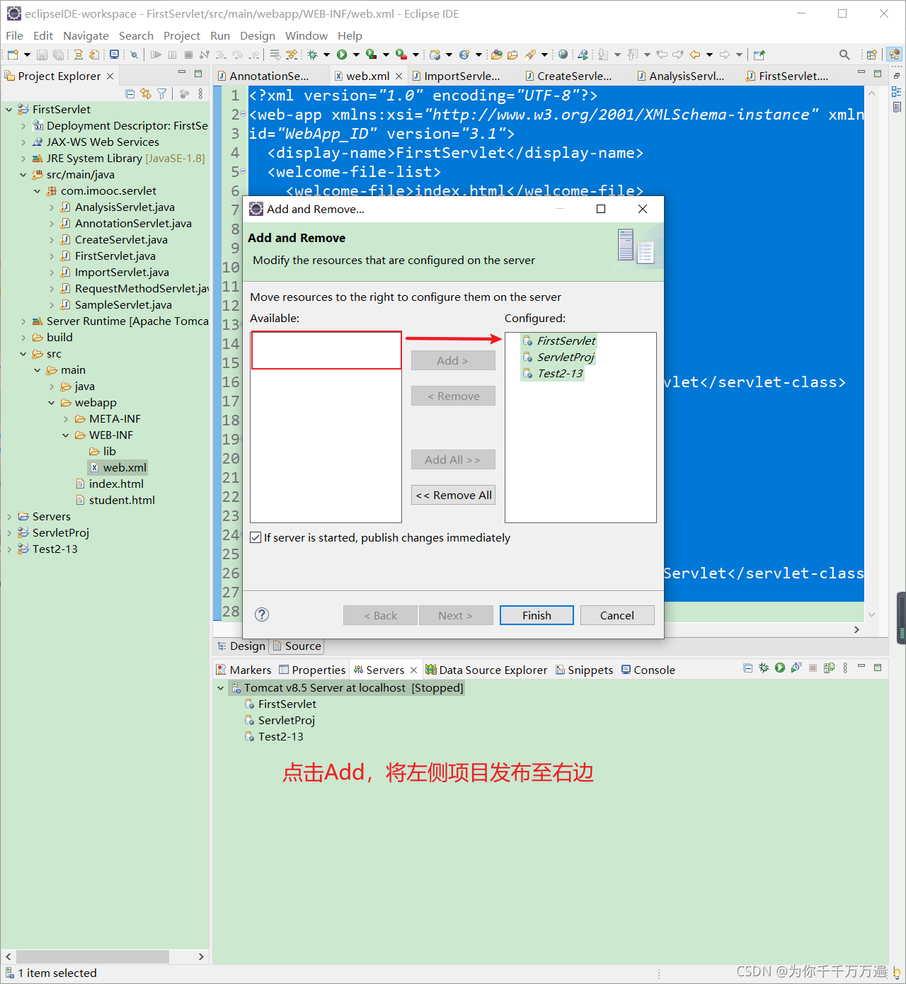906x984 pixels.
Task: Switch to the Source tab of editor
Action: tap(297, 646)
